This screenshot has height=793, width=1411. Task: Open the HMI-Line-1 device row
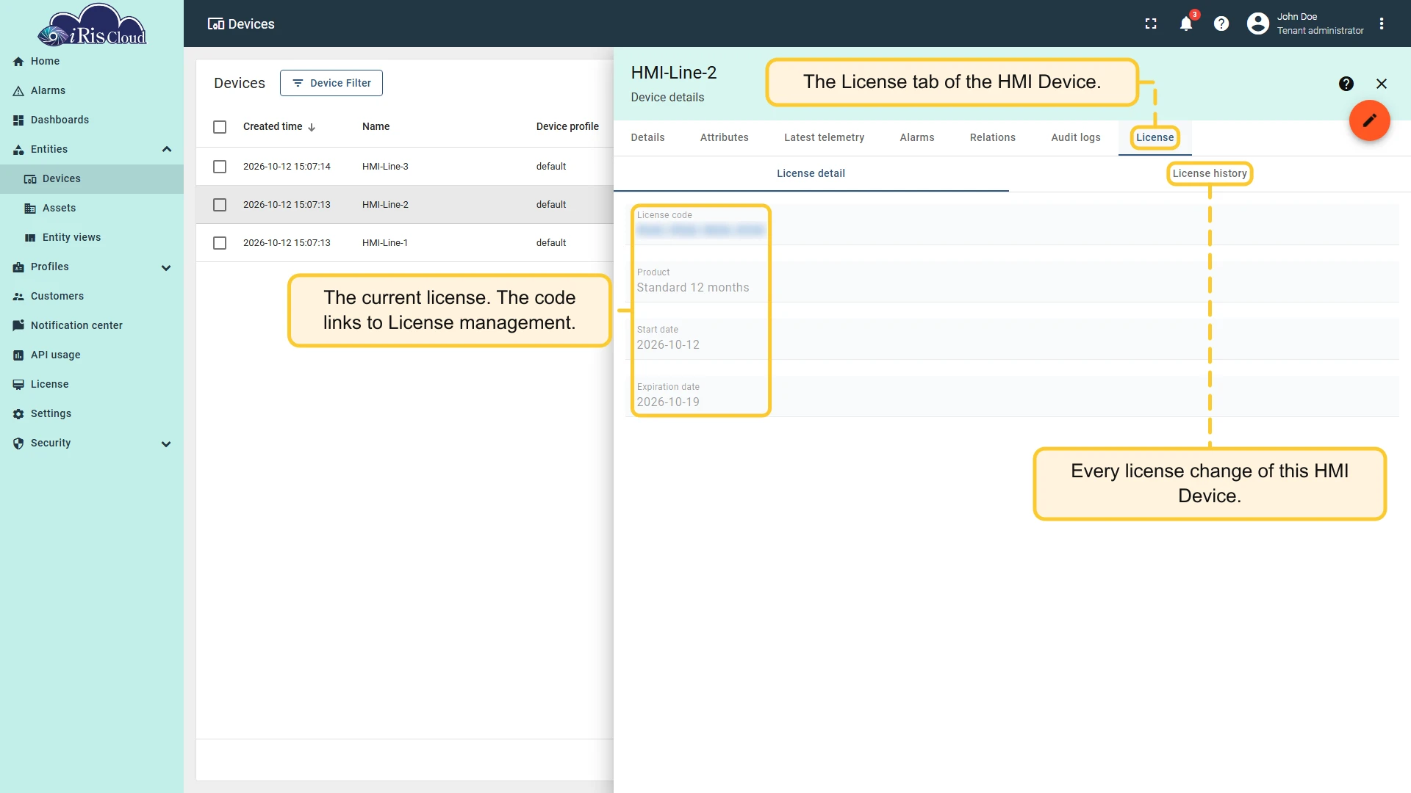click(x=405, y=243)
